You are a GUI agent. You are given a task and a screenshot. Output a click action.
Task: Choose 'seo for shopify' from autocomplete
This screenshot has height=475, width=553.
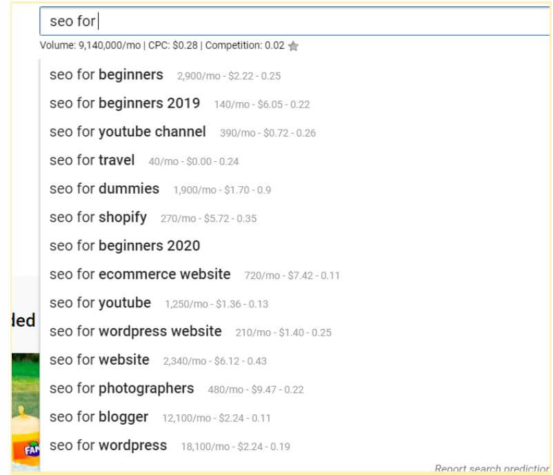(97, 217)
